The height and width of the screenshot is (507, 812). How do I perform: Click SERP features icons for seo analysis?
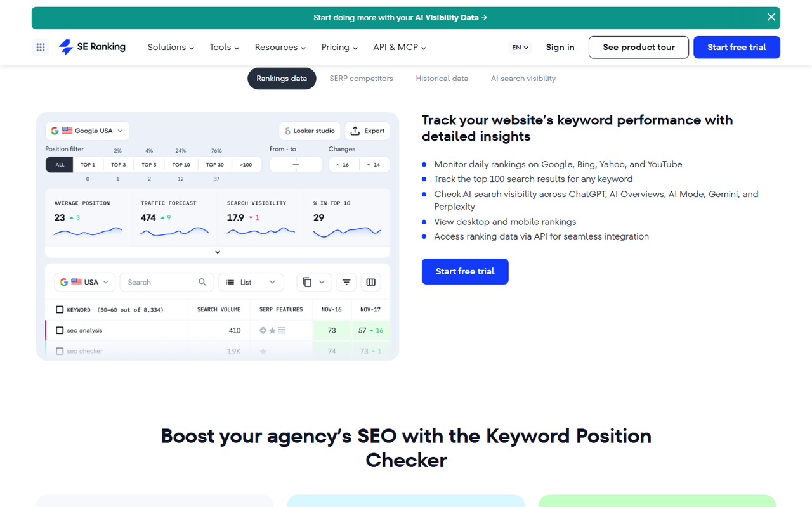[272, 330]
